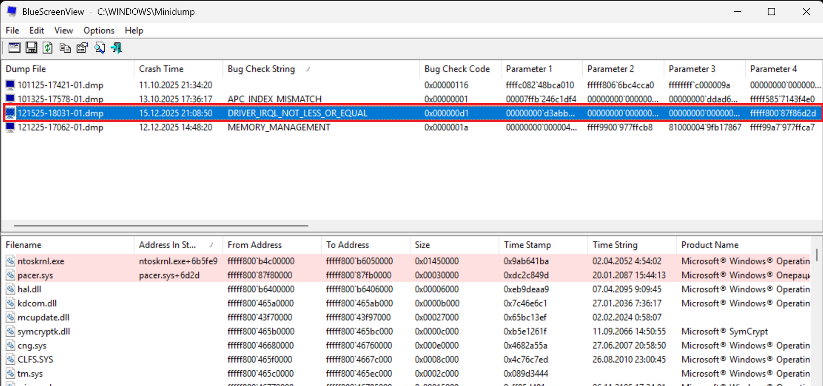Click the Parameter 3 column header
The image size is (823, 386).
705,69
